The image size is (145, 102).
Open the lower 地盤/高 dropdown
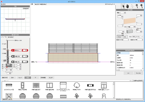[x=21, y=62]
